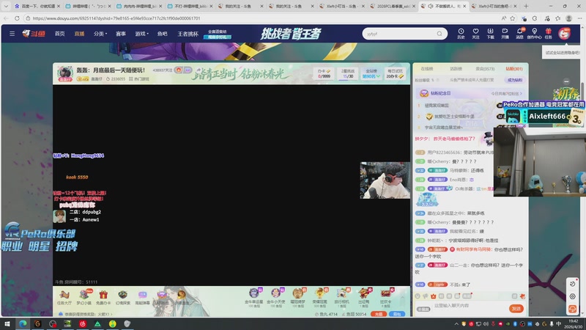586x330 pixels.
Task: Toggle the night mode moon icon
Action: point(572,284)
